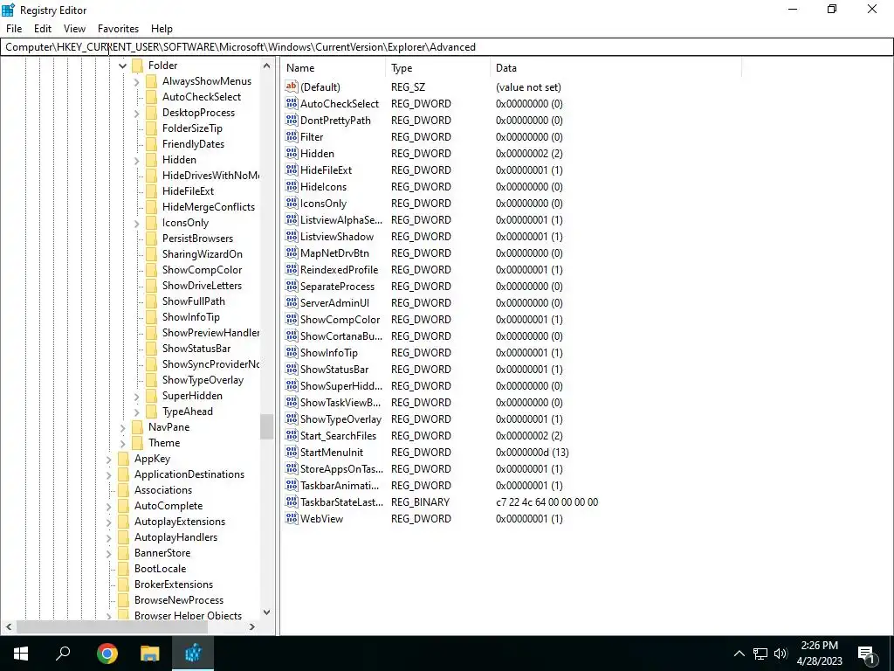Expand the DesktopProcess key
This screenshot has height=671, width=894.
137,113
